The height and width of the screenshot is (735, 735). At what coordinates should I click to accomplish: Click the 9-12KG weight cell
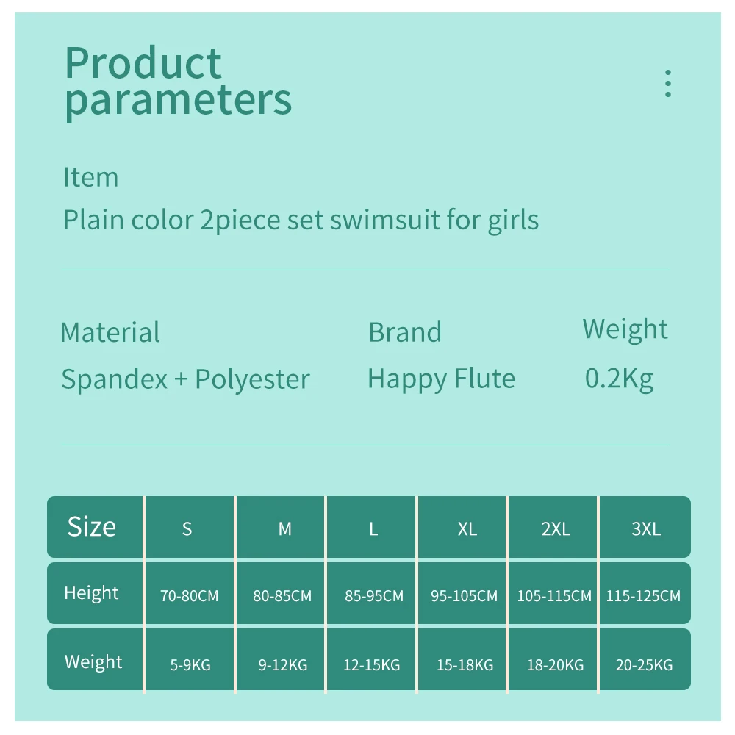[282, 665]
